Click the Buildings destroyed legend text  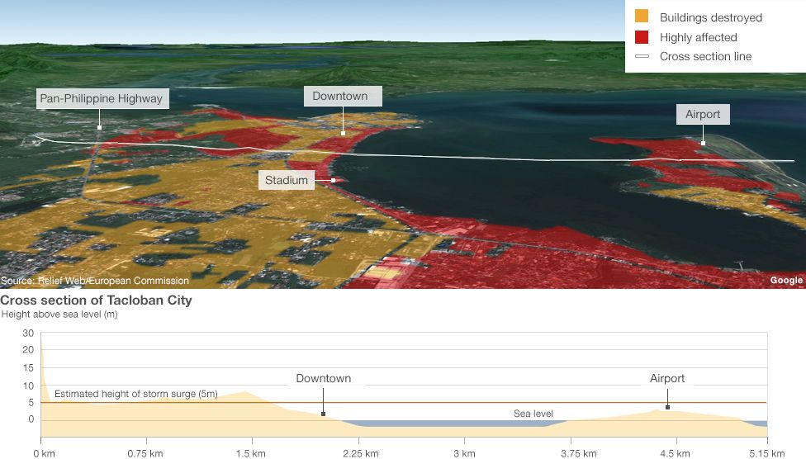[x=711, y=17]
